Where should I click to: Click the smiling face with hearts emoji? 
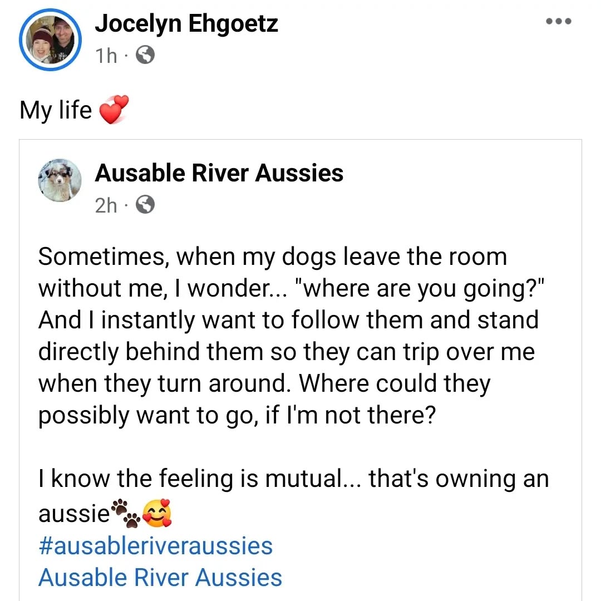pyautogui.click(x=157, y=513)
